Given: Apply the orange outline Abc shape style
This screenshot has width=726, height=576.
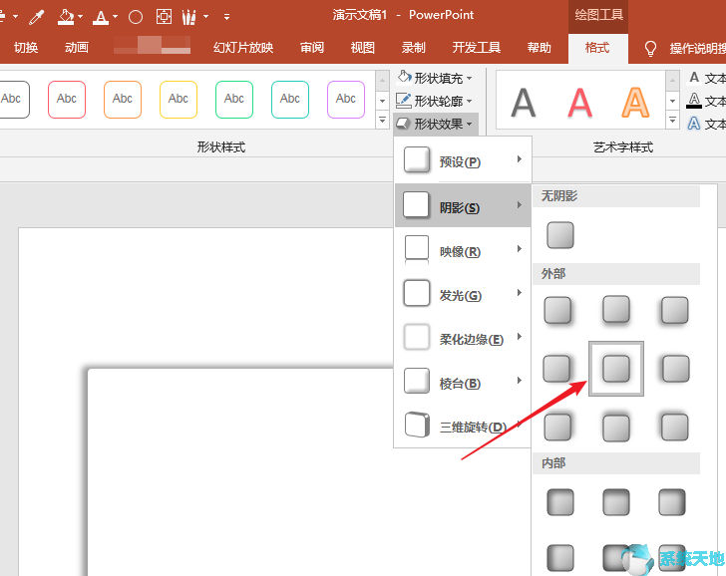Looking at the screenshot, I should pyautogui.click(x=123, y=99).
